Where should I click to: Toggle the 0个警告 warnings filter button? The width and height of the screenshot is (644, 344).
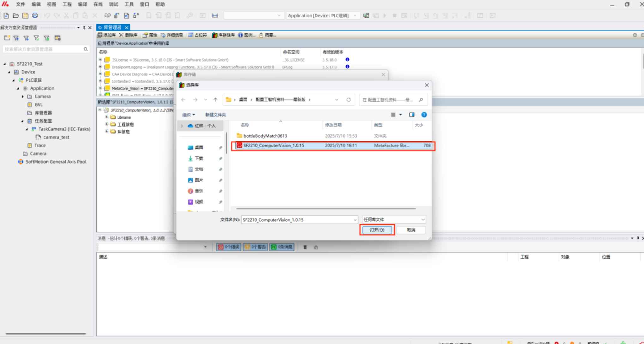click(255, 247)
